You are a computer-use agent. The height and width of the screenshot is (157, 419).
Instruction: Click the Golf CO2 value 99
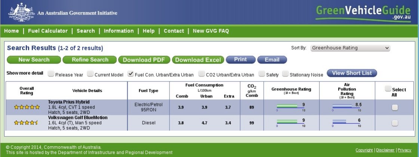click(x=251, y=123)
